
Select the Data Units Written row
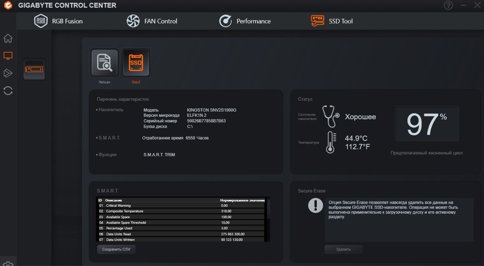[x=181, y=239]
